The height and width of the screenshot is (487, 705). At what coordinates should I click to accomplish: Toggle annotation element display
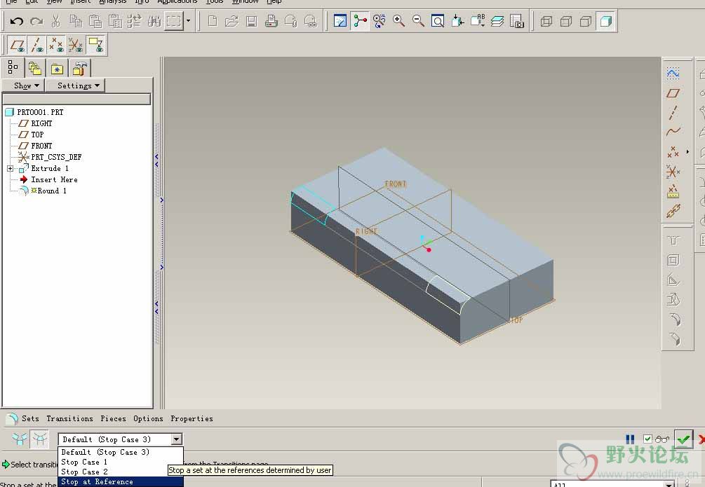(95, 46)
